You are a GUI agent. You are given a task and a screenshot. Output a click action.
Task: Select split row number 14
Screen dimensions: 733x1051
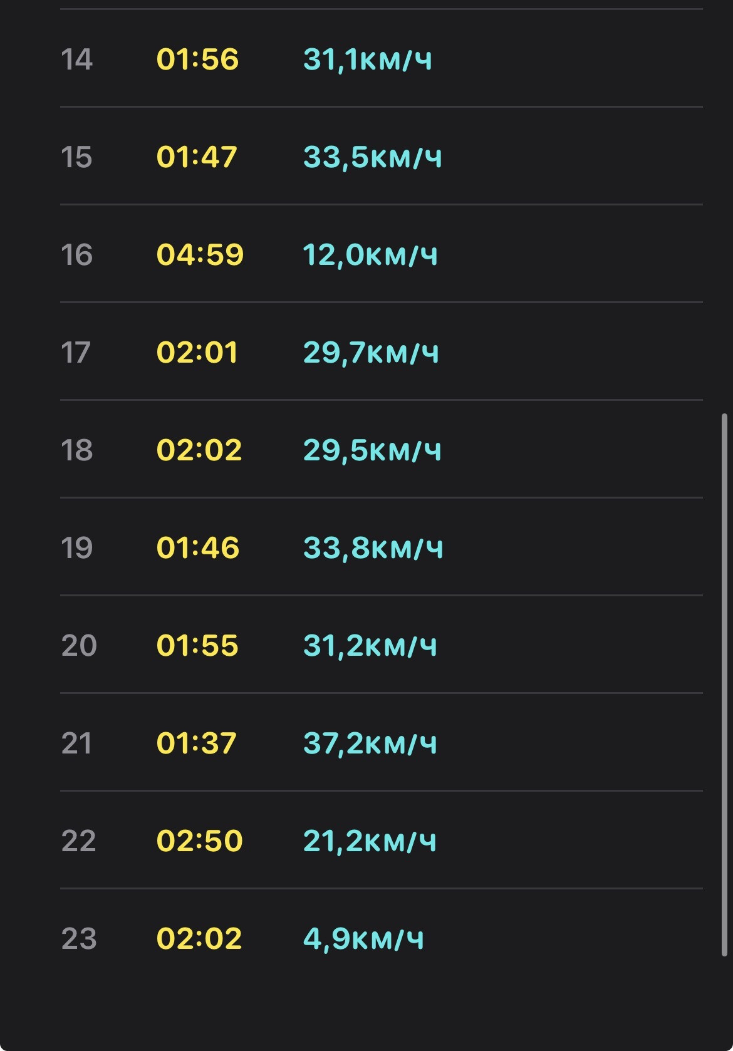(381, 58)
